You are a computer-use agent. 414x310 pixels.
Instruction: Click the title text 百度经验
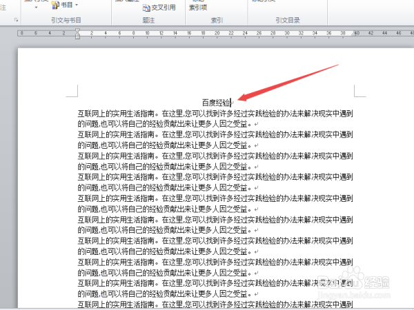[x=216, y=103]
